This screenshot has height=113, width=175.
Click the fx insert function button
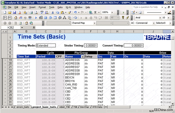tap(34, 27)
